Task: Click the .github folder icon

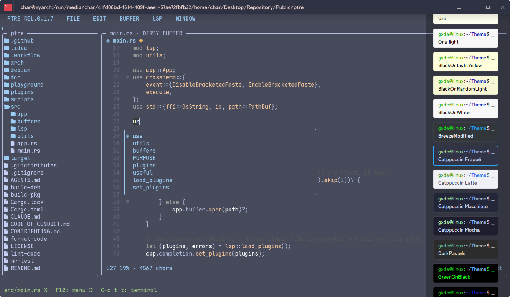Action: click(x=6, y=41)
